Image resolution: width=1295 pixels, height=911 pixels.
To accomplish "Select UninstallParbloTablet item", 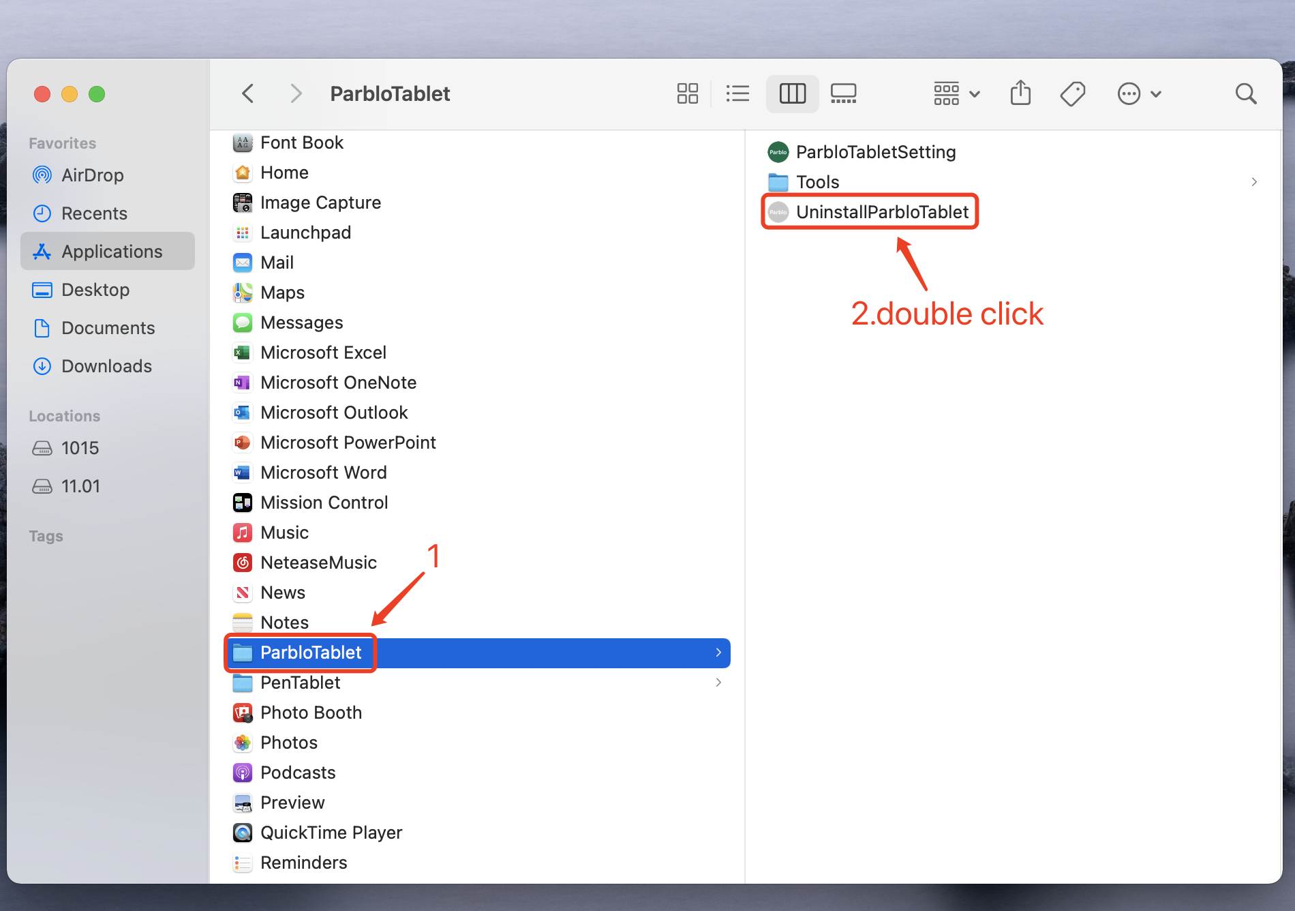I will [1014, 212].
